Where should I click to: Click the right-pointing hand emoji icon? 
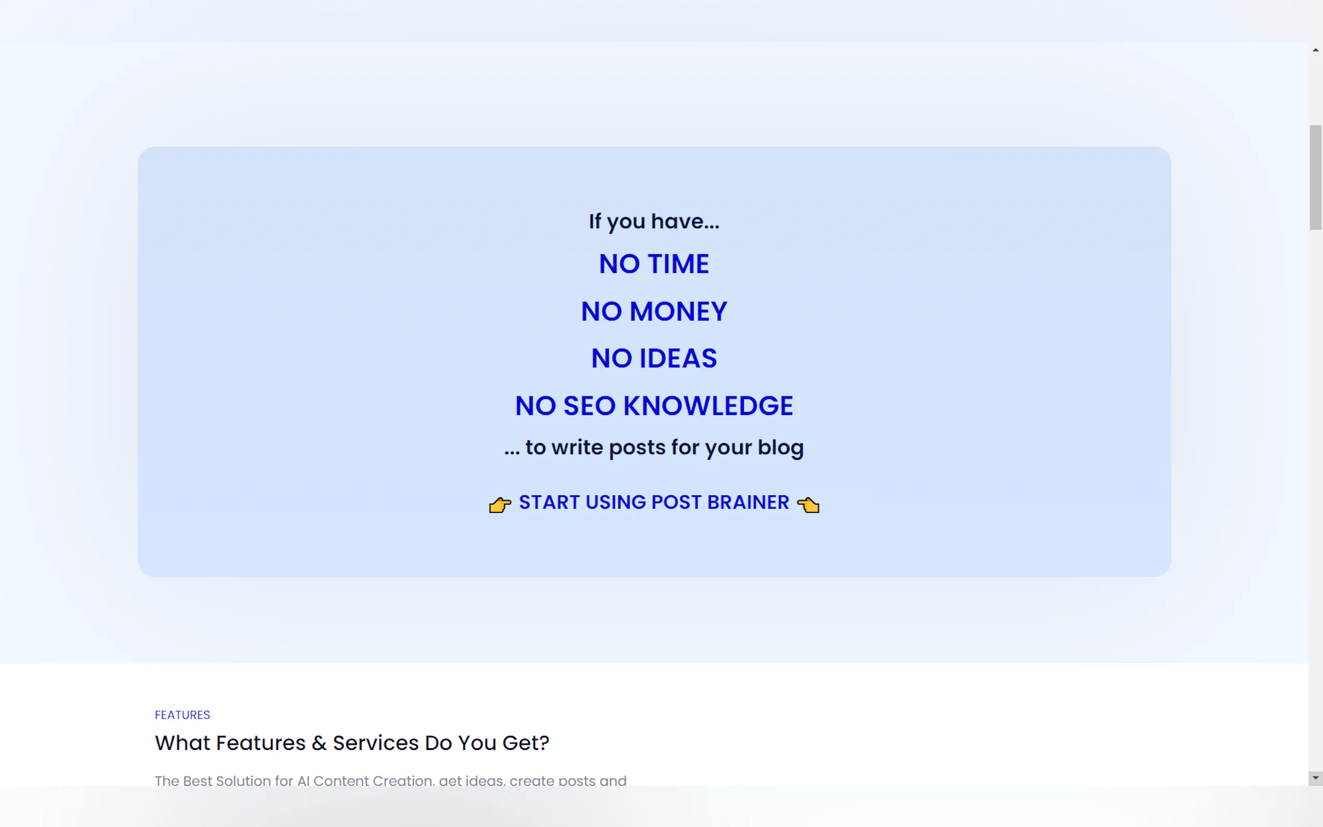click(x=500, y=504)
